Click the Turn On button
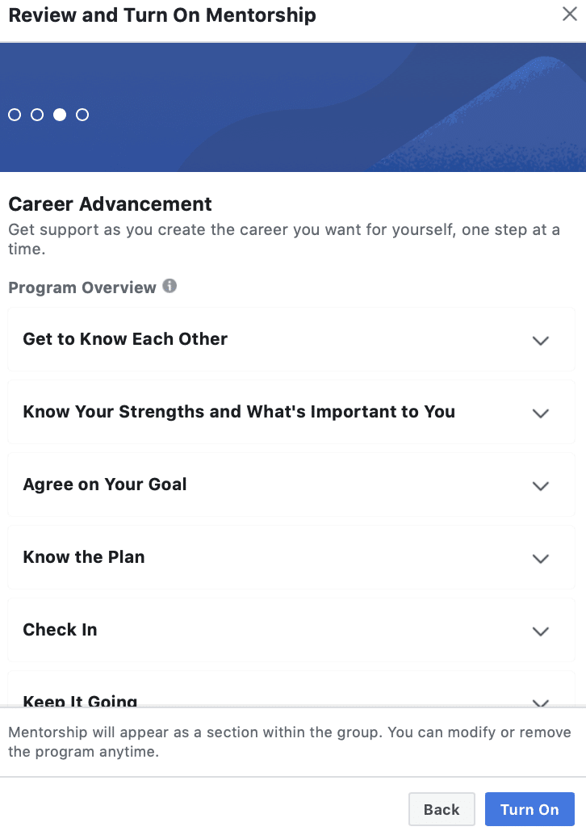586x835 pixels. click(529, 809)
